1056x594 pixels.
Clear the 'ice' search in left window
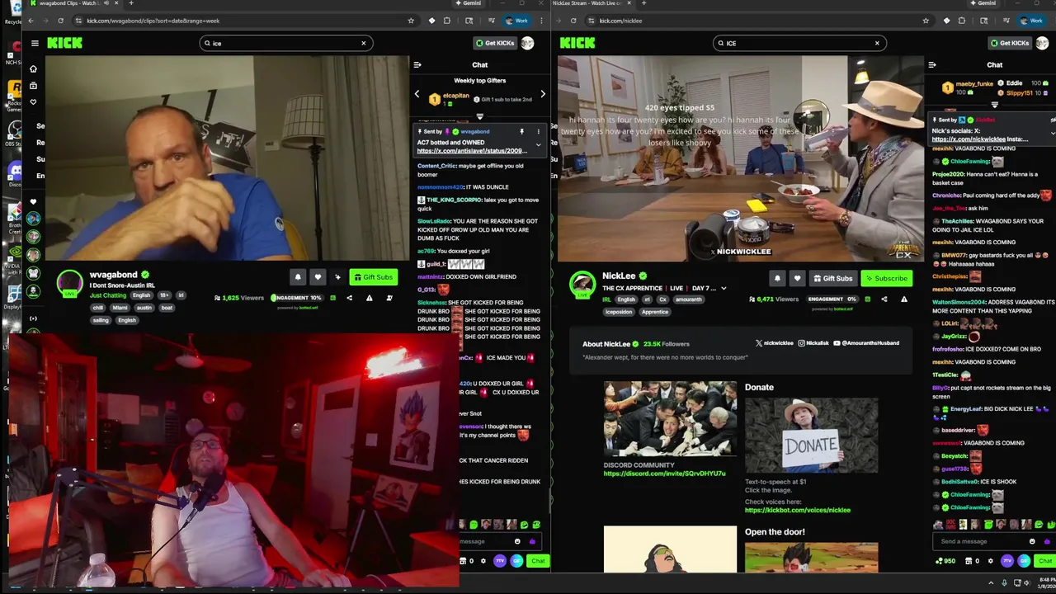(x=363, y=43)
